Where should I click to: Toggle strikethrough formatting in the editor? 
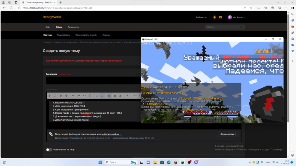[66, 95]
